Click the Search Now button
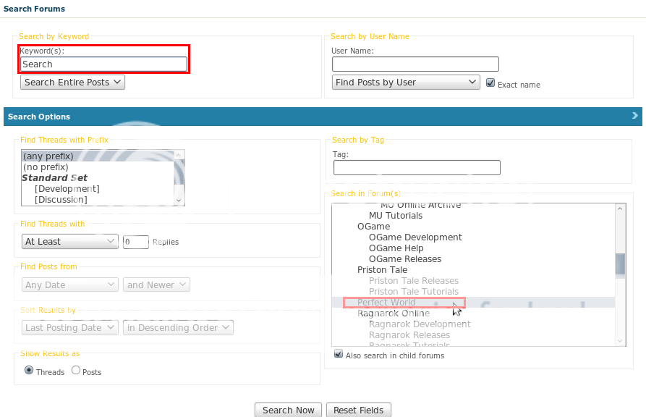Viewport: 646px width, 417px height. click(288, 410)
